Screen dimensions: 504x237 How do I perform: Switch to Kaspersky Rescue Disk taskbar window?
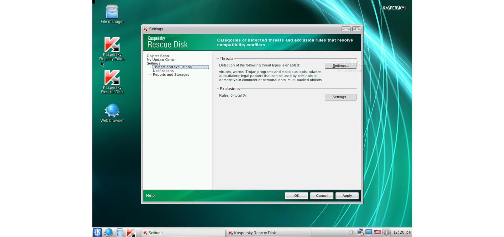pos(269,233)
